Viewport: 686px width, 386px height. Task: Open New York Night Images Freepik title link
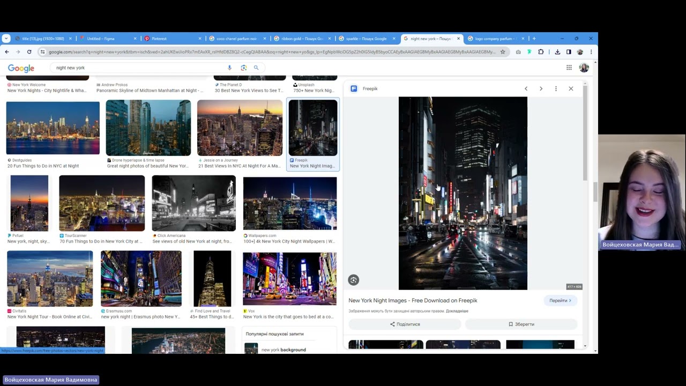[413, 301]
